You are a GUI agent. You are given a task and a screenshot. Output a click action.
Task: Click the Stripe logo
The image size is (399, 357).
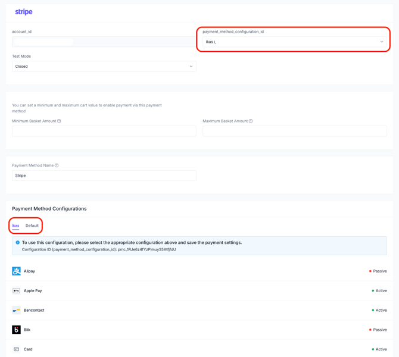(x=24, y=12)
